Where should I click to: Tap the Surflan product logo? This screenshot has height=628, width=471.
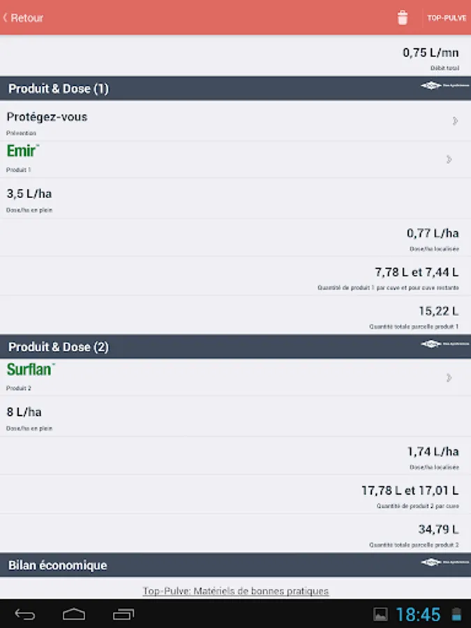[31, 369]
